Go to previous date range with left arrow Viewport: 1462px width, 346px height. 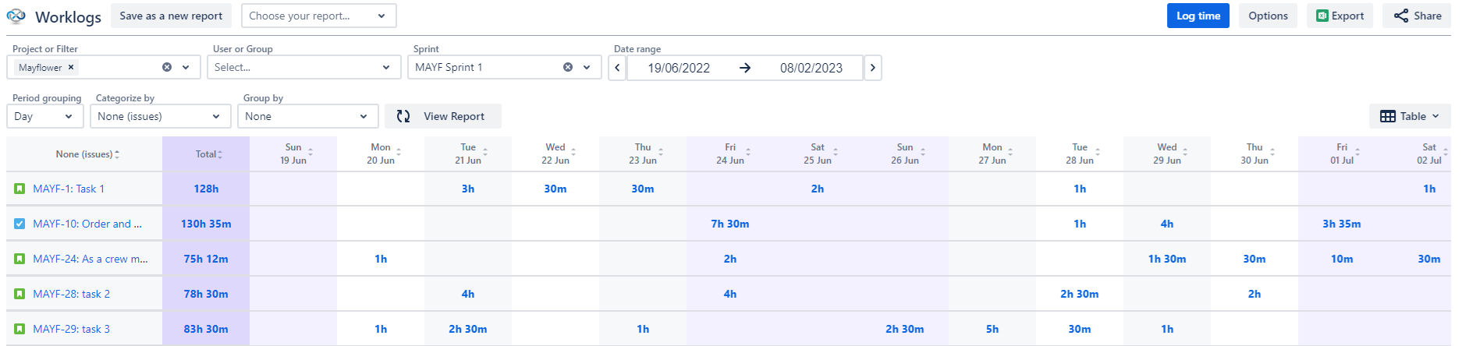617,68
